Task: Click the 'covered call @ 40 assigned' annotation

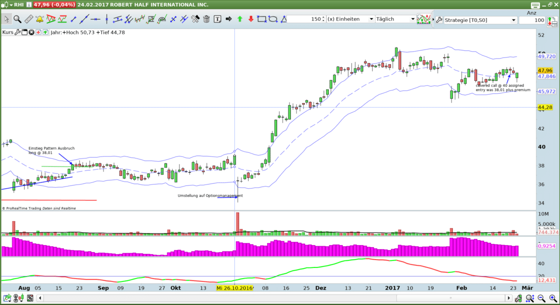Action: coord(499,85)
